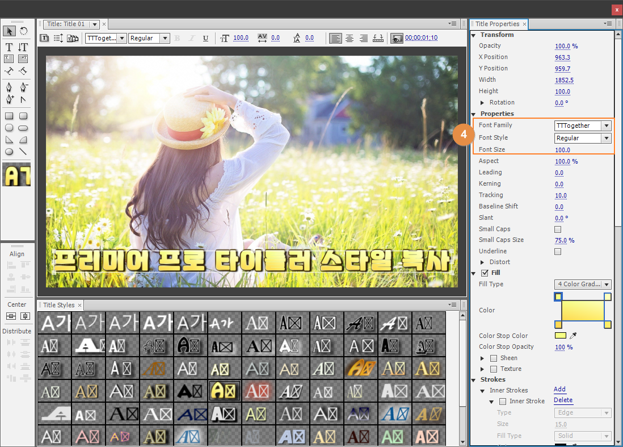
Task: Select the Wedge shape tool
Action: tap(9, 140)
